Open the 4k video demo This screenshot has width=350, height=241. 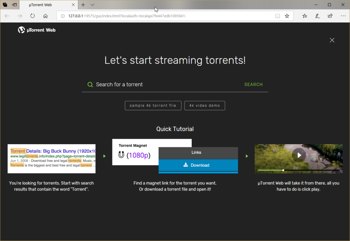click(x=204, y=106)
